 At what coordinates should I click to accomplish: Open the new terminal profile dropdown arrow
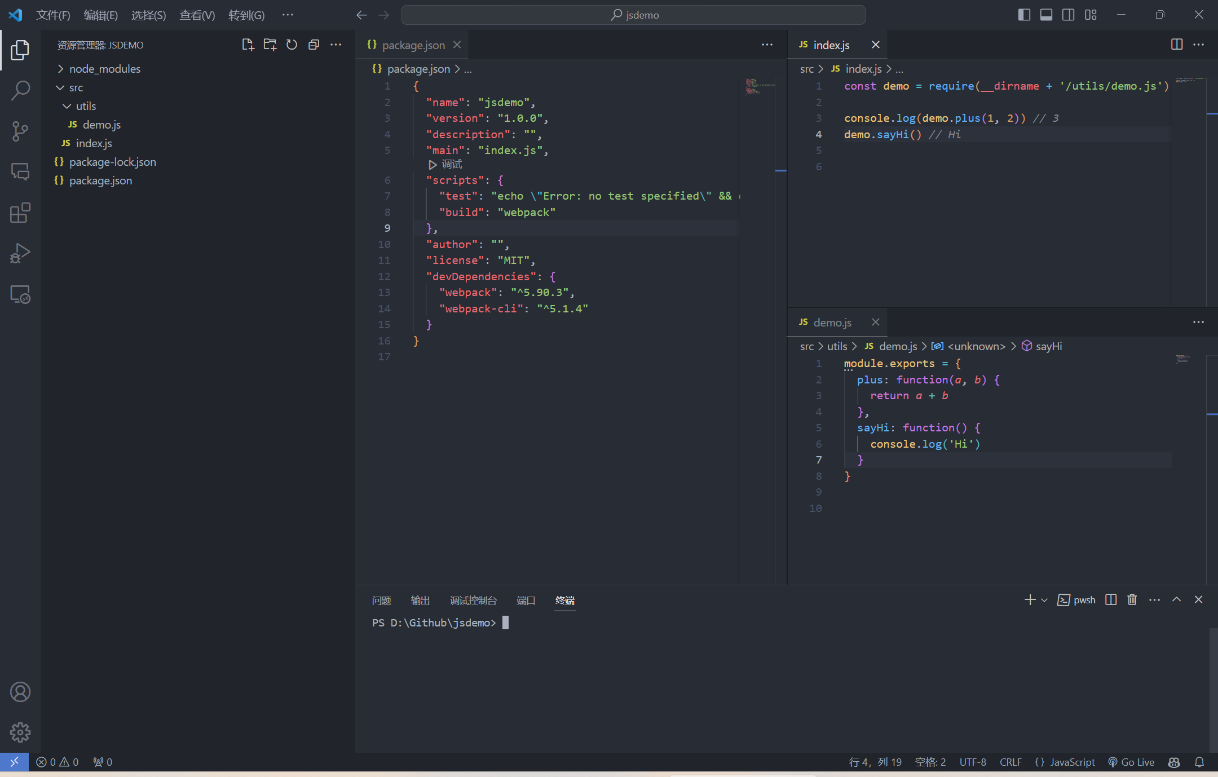[x=1044, y=600]
